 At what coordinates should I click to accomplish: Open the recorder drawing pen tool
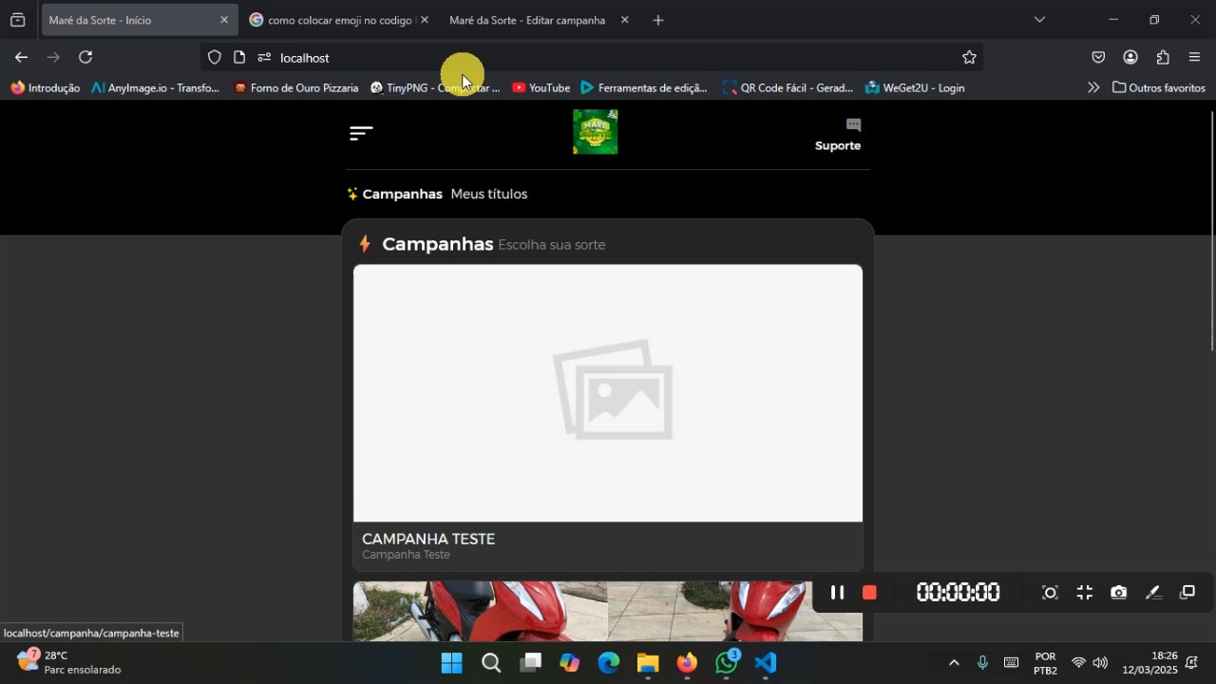tap(1153, 593)
